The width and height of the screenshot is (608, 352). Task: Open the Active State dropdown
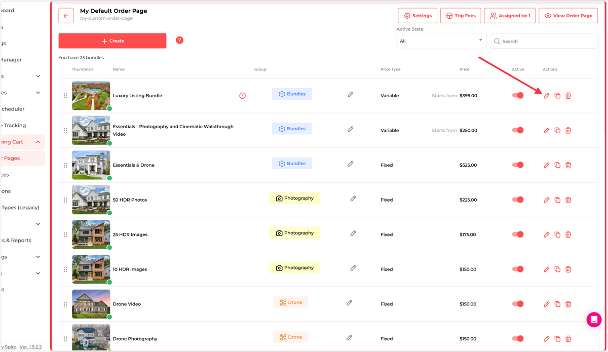[x=441, y=41]
